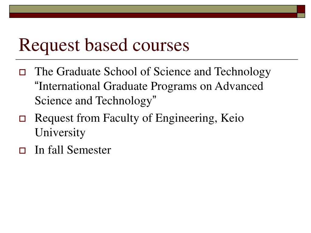Click 'Request from Faculty of Engineering, Keio'
Image resolution: width=311 pixels, height=233 pixels.
point(139,118)
